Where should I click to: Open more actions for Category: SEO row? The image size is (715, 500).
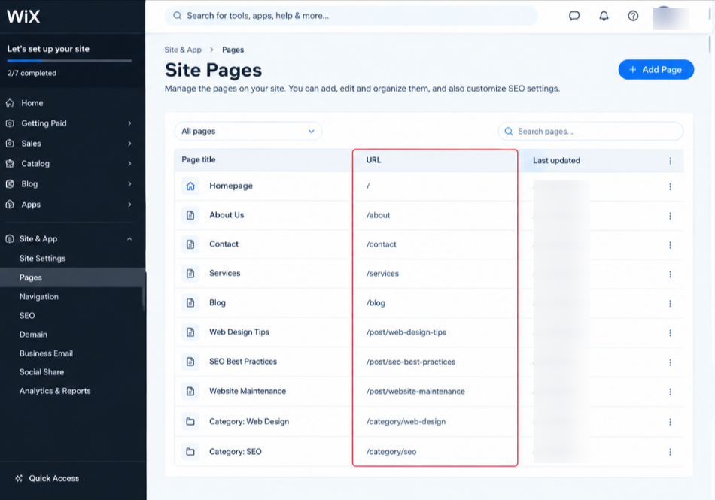click(x=670, y=452)
